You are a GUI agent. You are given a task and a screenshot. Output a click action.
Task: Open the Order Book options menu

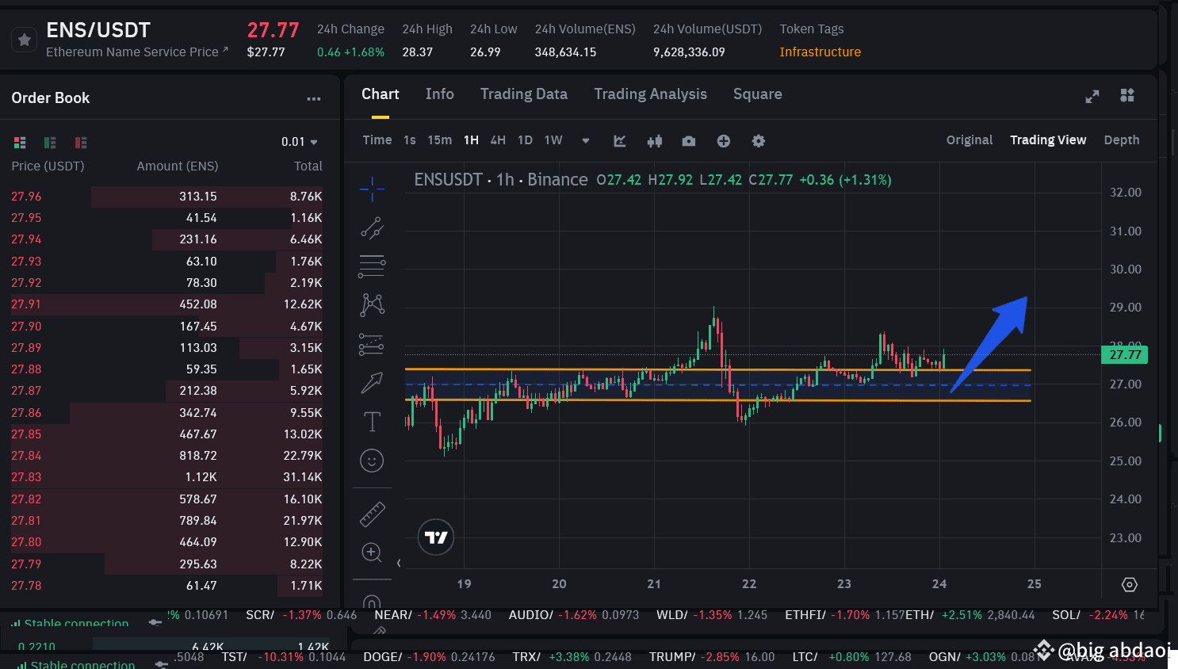pos(313,97)
